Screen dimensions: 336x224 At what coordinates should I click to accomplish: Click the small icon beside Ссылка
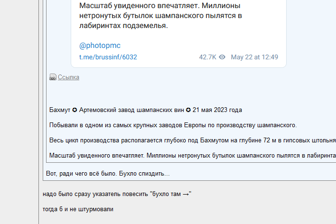tap(53, 77)
